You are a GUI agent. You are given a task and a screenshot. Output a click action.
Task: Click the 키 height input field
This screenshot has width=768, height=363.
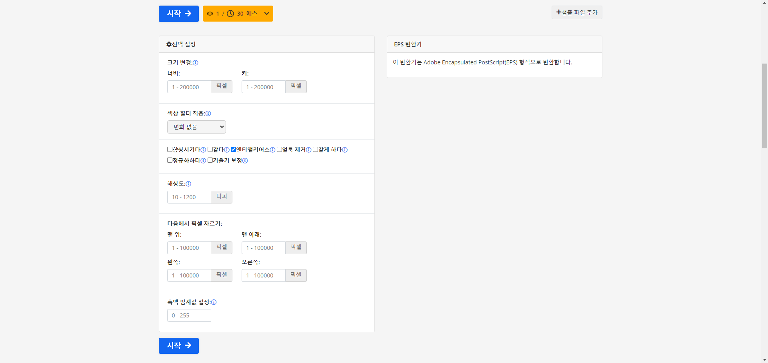(x=264, y=87)
